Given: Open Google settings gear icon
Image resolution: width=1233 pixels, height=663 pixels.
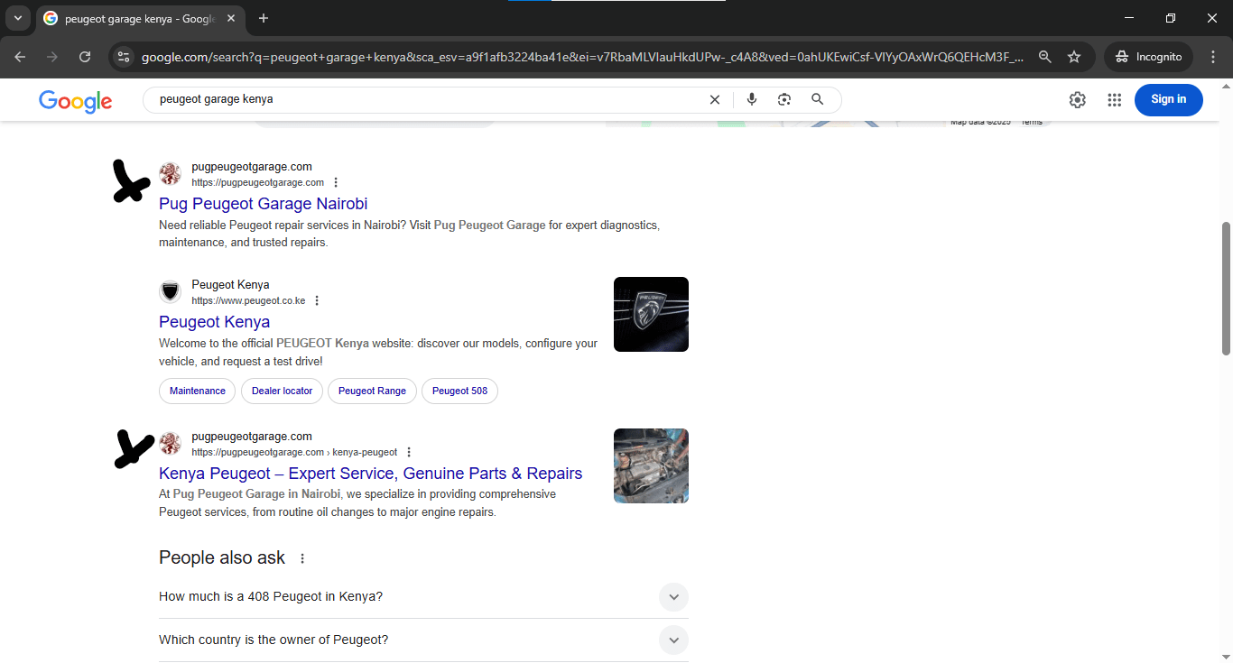Looking at the screenshot, I should (1078, 100).
